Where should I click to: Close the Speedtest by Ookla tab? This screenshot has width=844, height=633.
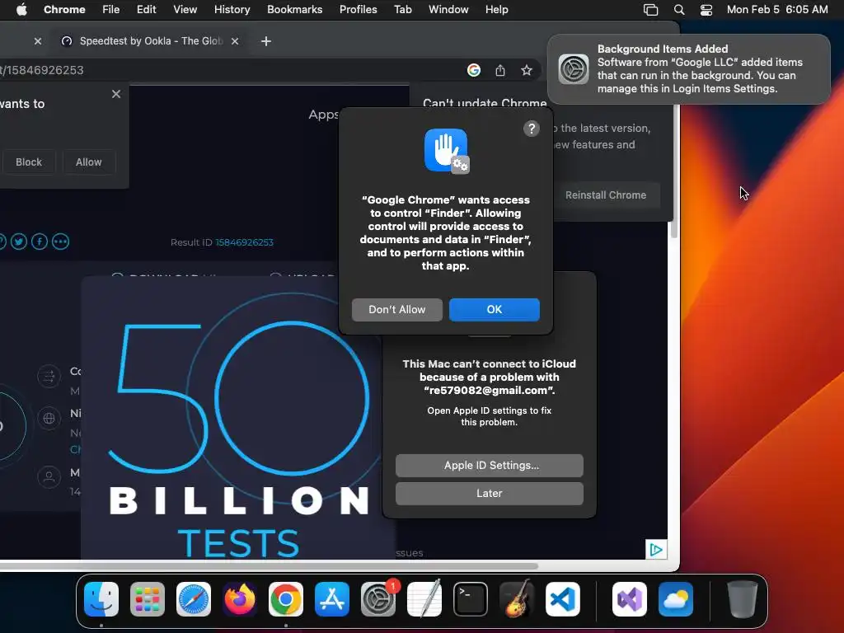tap(235, 41)
